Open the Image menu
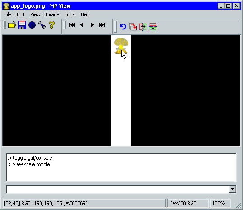The height and width of the screenshot is (210, 243). pyautogui.click(x=52, y=15)
